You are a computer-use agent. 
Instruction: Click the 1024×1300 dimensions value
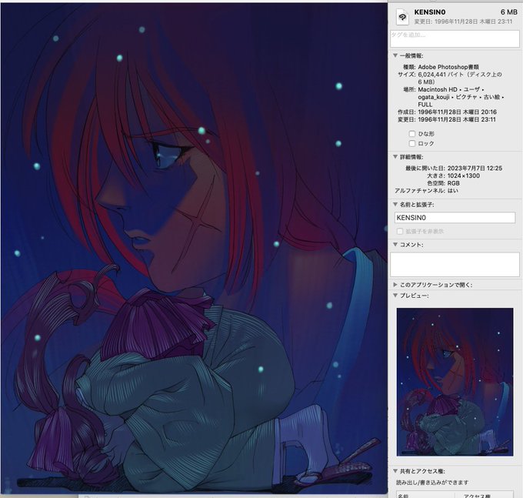[x=463, y=176]
